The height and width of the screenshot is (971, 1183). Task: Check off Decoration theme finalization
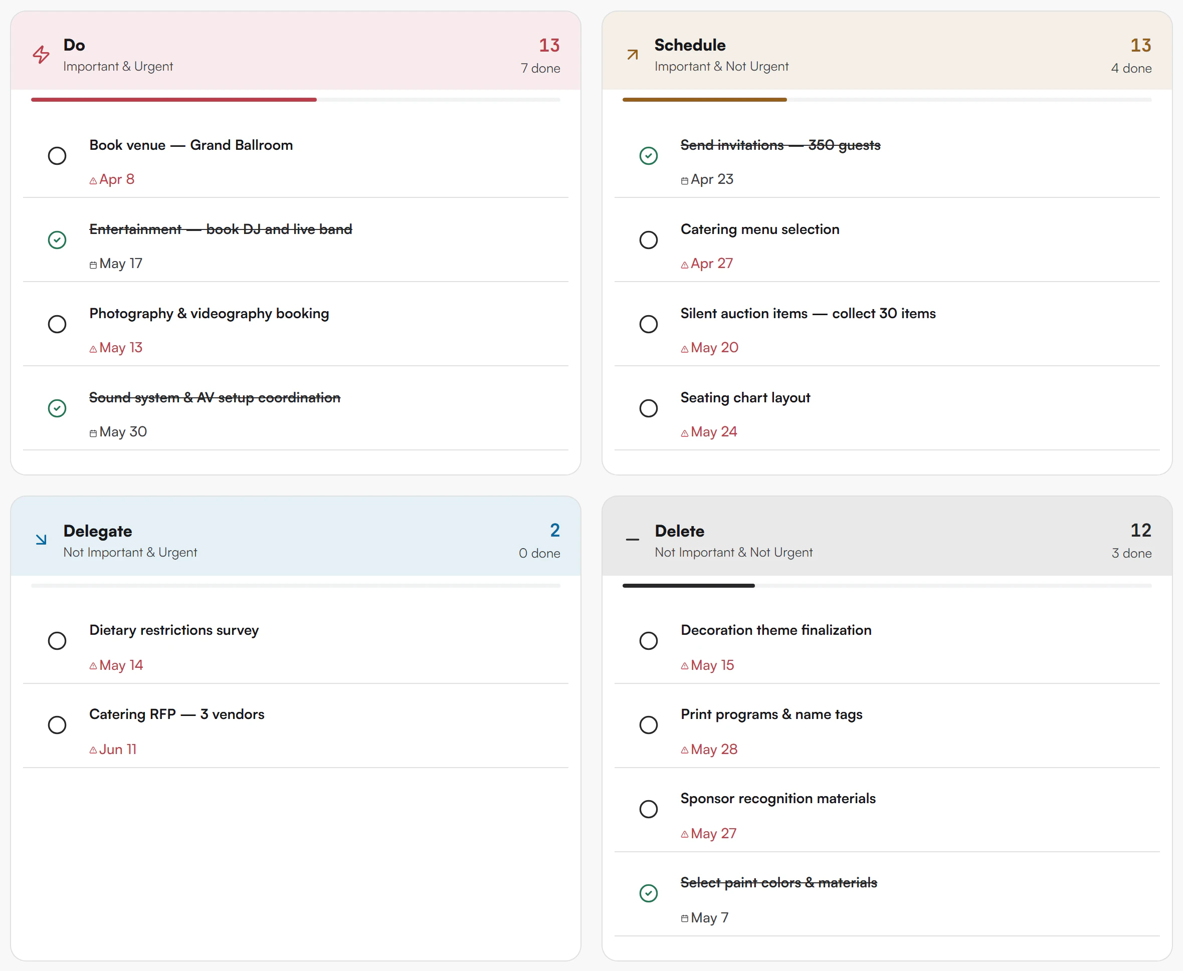[649, 640]
